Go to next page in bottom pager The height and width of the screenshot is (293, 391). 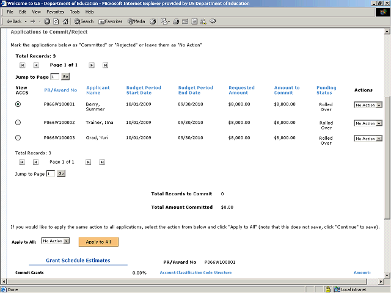pyautogui.click(x=88, y=162)
